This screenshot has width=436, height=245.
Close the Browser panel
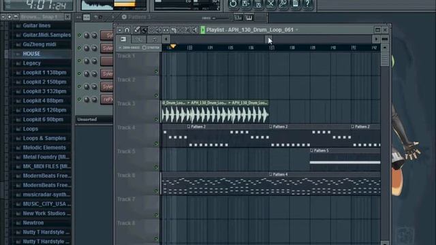[67, 17]
